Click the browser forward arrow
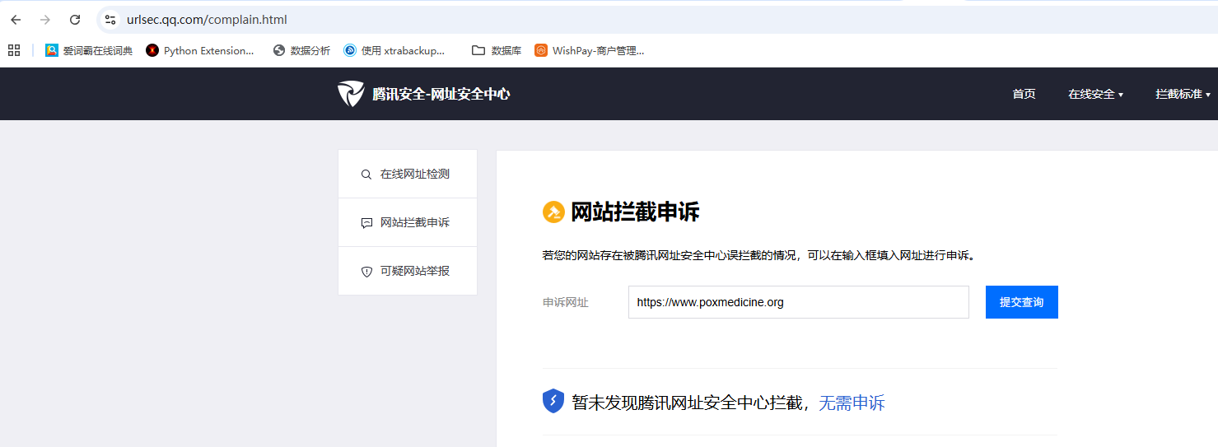Screen dimensions: 1218x447 click(x=45, y=19)
